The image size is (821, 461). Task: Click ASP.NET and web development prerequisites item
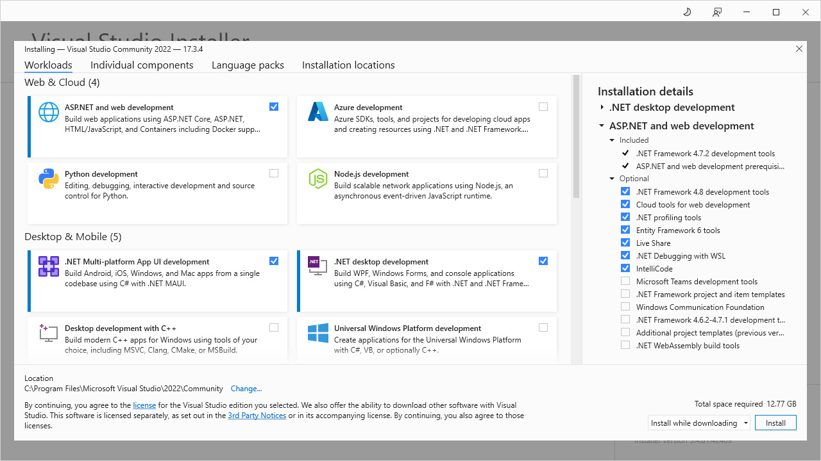pyautogui.click(x=711, y=166)
